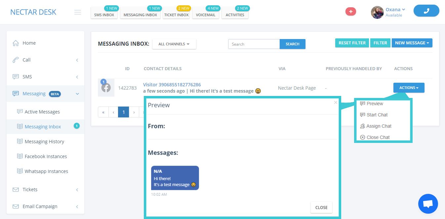
Task: Go to next page in pagination
Action: (134, 112)
